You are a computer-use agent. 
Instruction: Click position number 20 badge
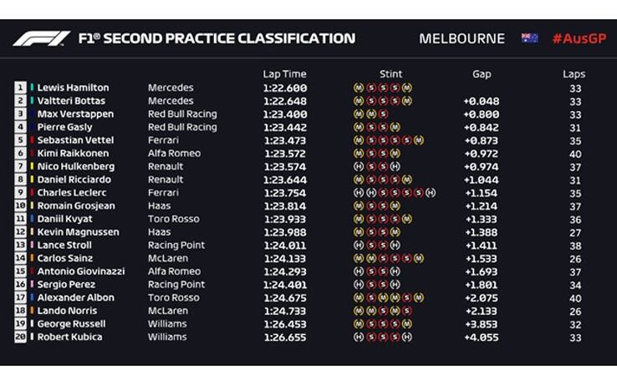[x=20, y=338]
